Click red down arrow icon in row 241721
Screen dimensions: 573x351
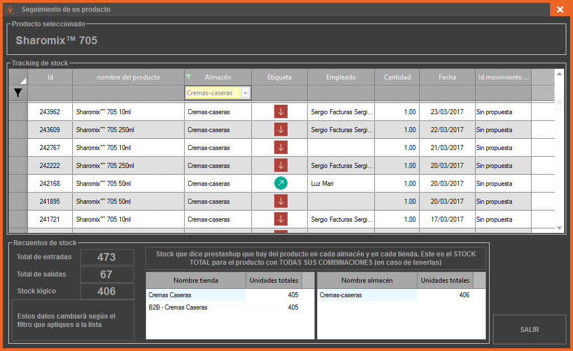pyautogui.click(x=280, y=219)
